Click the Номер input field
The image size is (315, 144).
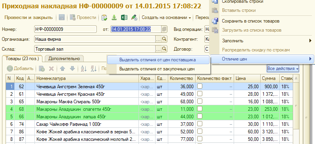65,29
